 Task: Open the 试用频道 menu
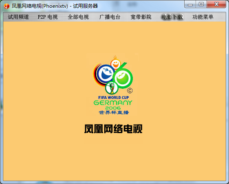(18, 17)
